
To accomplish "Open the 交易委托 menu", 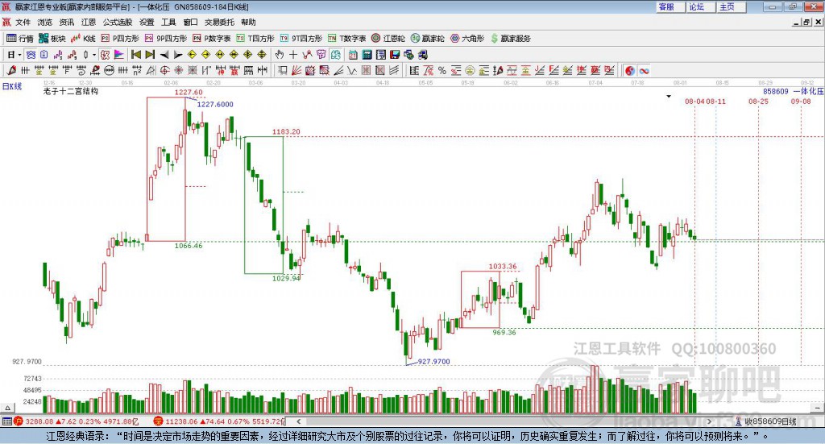I will click(219, 22).
